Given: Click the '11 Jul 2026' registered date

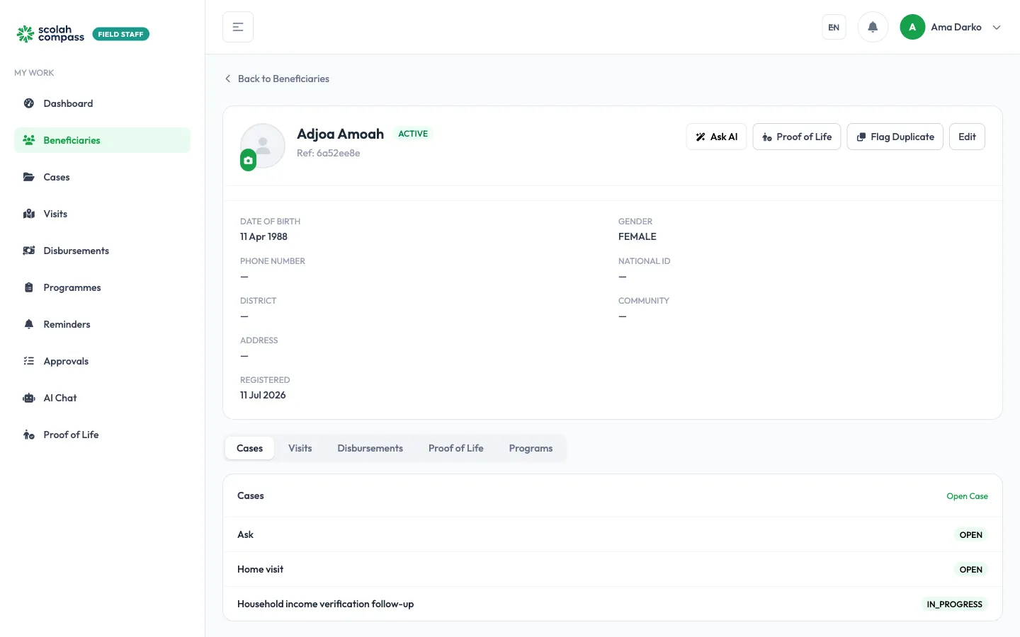Looking at the screenshot, I should coord(263,395).
